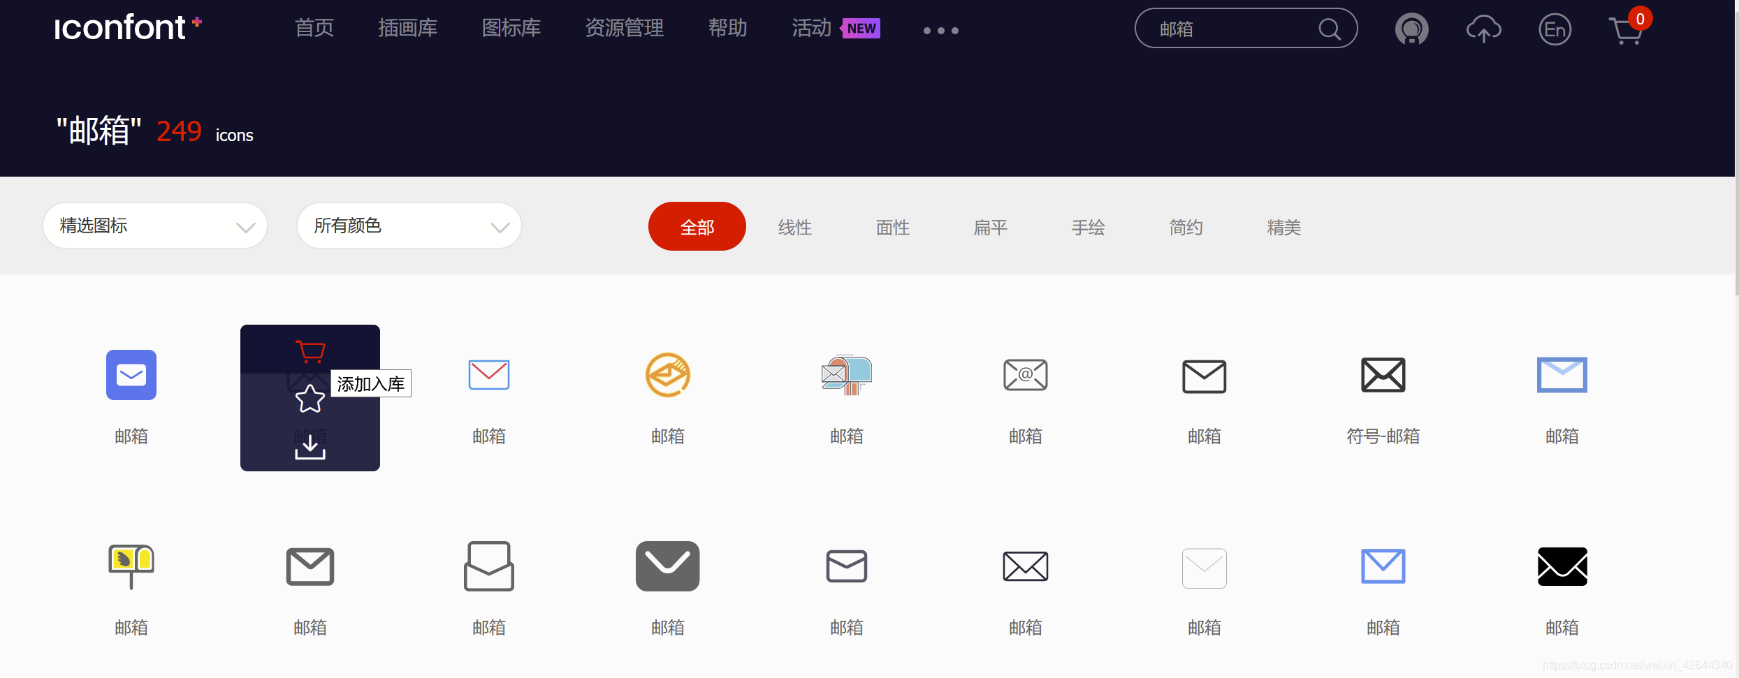Select the 面性 style filter
This screenshot has width=1739, height=678.
[893, 228]
